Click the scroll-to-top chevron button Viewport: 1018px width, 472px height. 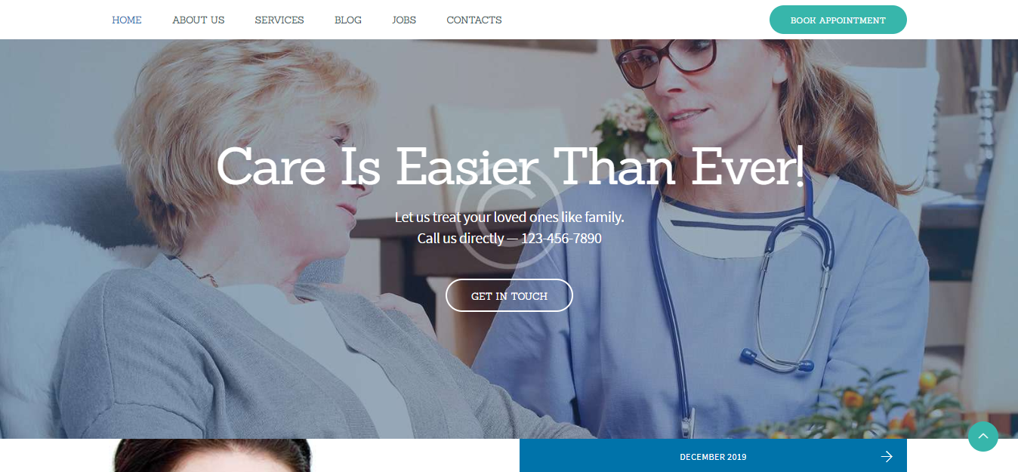point(983,437)
